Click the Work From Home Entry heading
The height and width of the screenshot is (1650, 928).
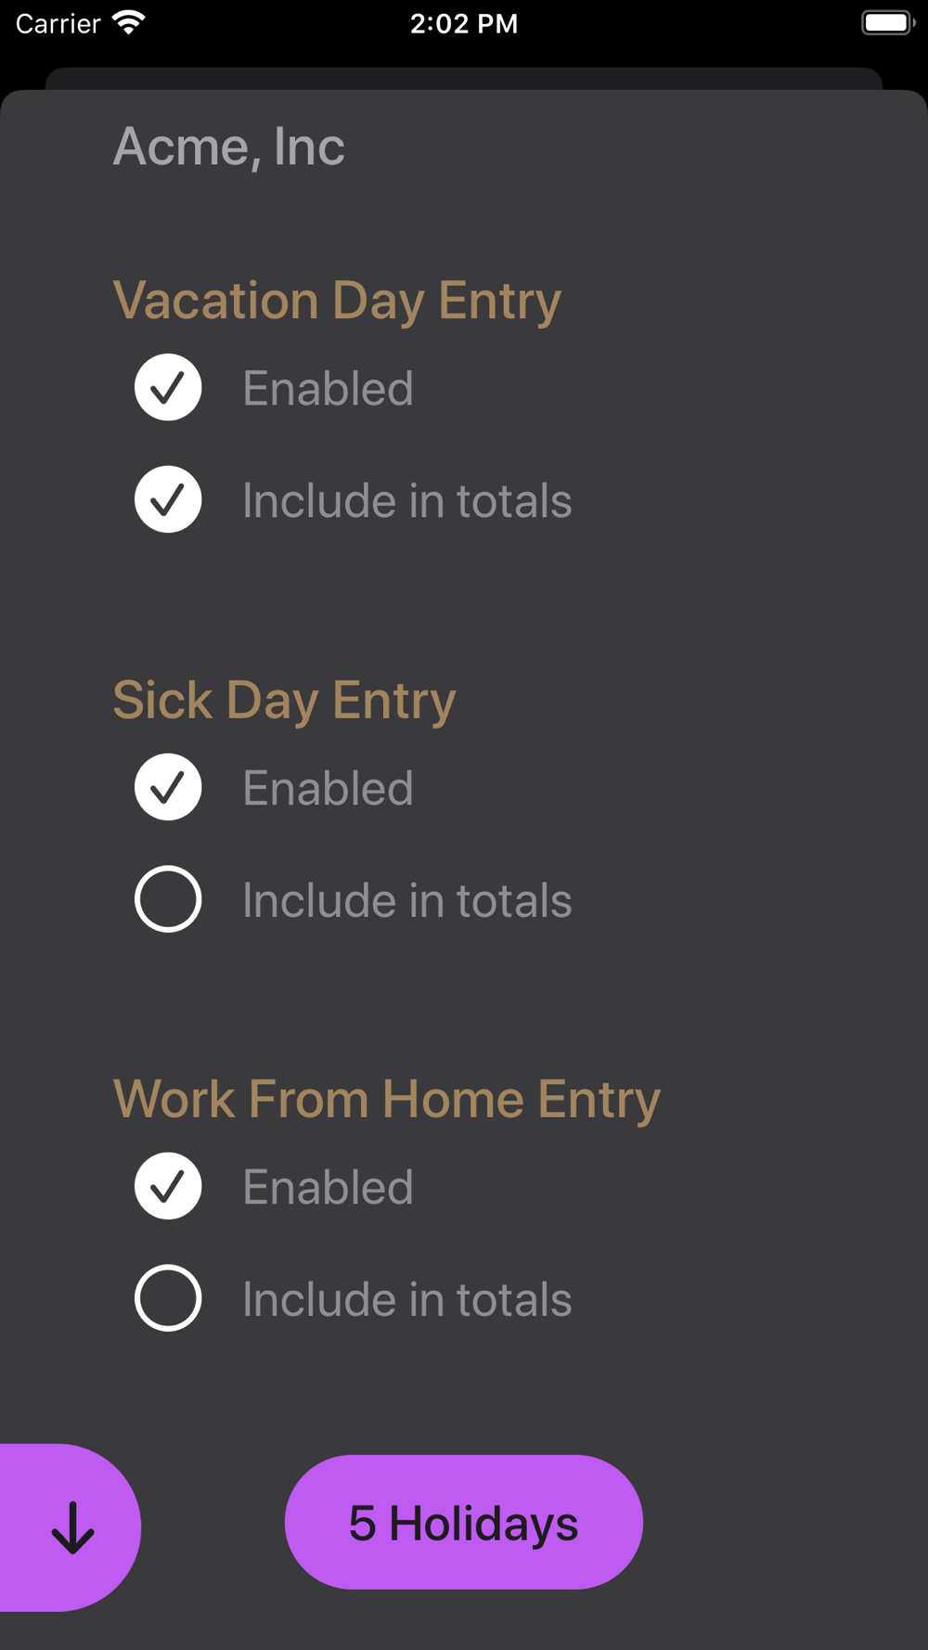click(x=387, y=1100)
